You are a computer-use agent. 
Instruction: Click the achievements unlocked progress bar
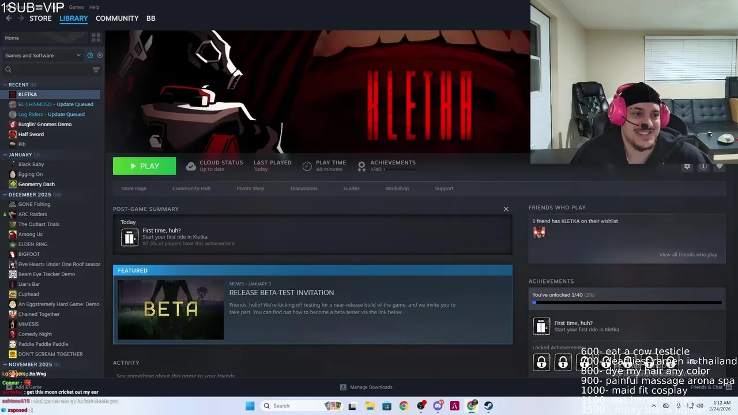[627, 302]
